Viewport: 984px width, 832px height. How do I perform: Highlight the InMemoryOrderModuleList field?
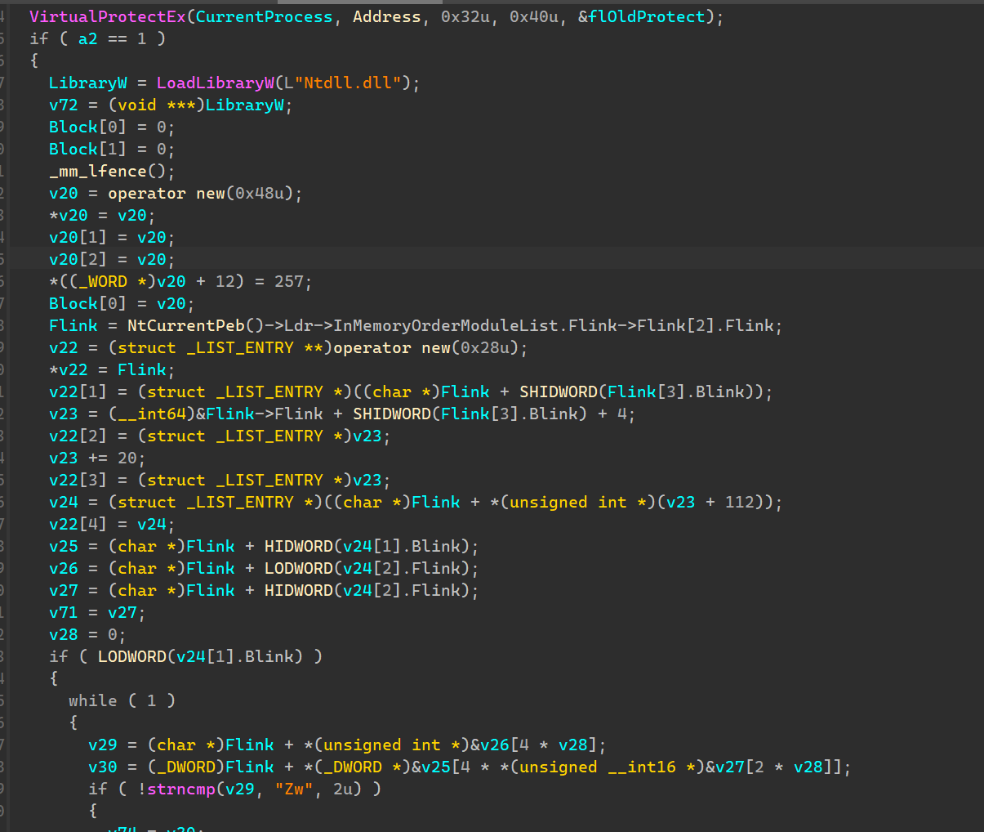tap(446, 325)
